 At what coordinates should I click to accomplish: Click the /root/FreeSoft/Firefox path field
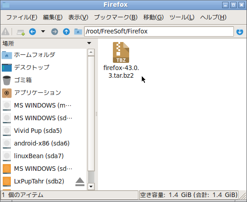click(159, 31)
